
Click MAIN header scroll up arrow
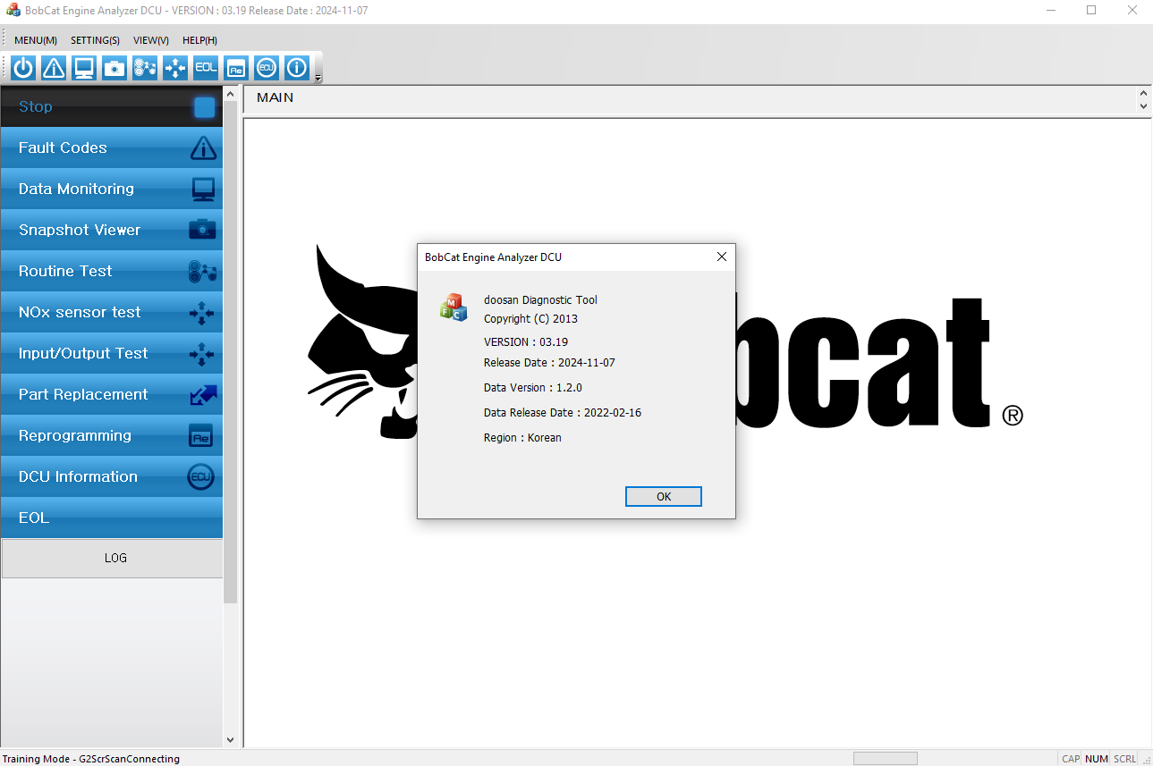click(1144, 93)
